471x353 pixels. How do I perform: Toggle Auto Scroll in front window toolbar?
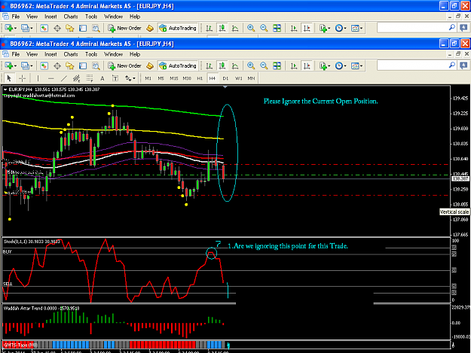pos(294,65)
